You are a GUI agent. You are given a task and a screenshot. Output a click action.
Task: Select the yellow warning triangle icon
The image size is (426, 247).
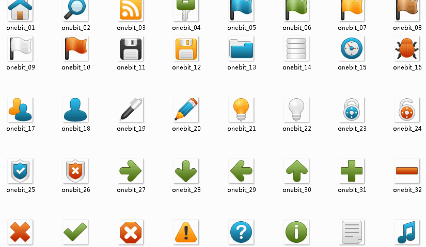[x=186, y=232]
